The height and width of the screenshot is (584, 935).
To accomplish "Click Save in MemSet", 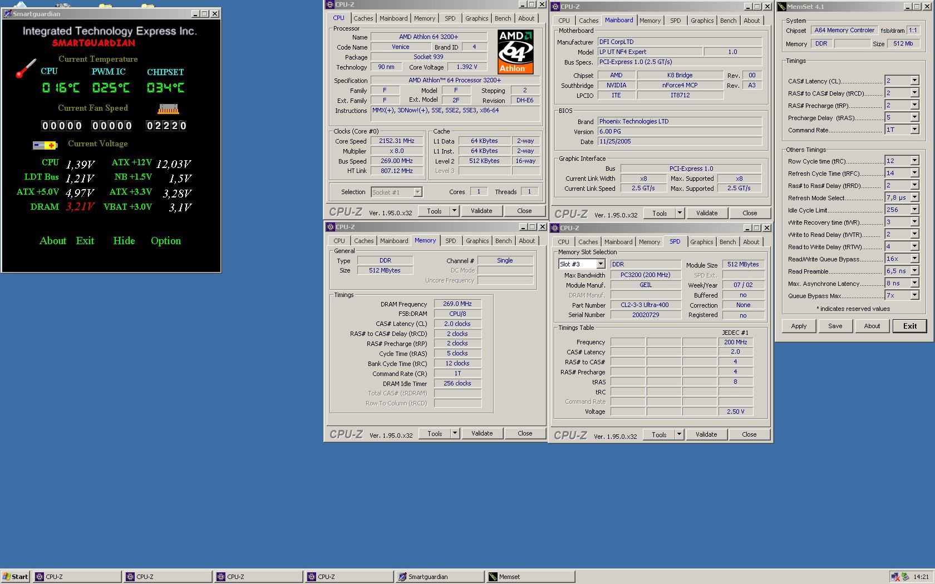I will [x=835, y=326].
